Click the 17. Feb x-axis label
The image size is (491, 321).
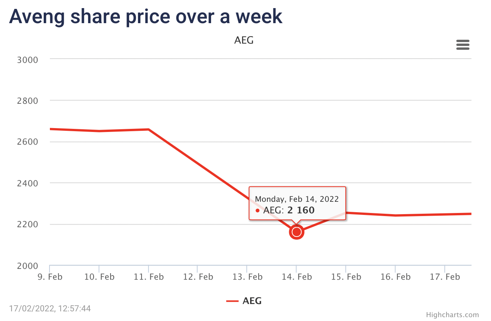(445, 277)
